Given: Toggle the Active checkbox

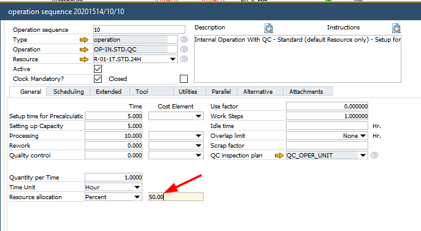Looking at the screenshot, I should pos(98,69).
